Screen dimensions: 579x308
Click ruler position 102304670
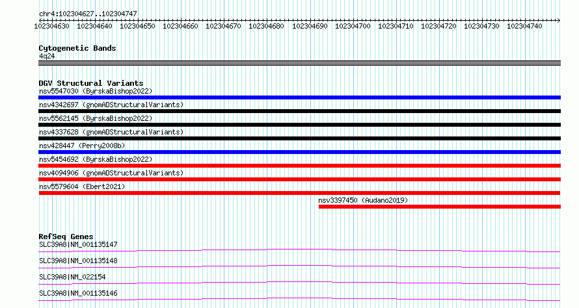point(223,26)
